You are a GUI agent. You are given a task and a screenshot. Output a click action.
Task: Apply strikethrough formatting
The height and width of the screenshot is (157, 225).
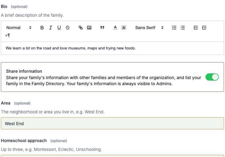click(x=68, y=28)
